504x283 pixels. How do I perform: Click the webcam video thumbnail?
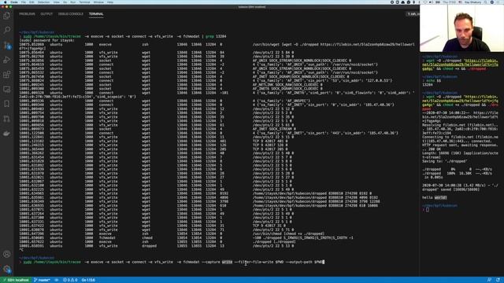461,28
